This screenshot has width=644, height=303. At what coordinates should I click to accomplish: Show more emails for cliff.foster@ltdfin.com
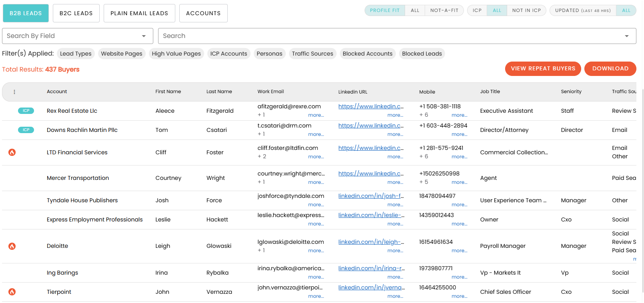pyautogui.click(x=316, y=157)
